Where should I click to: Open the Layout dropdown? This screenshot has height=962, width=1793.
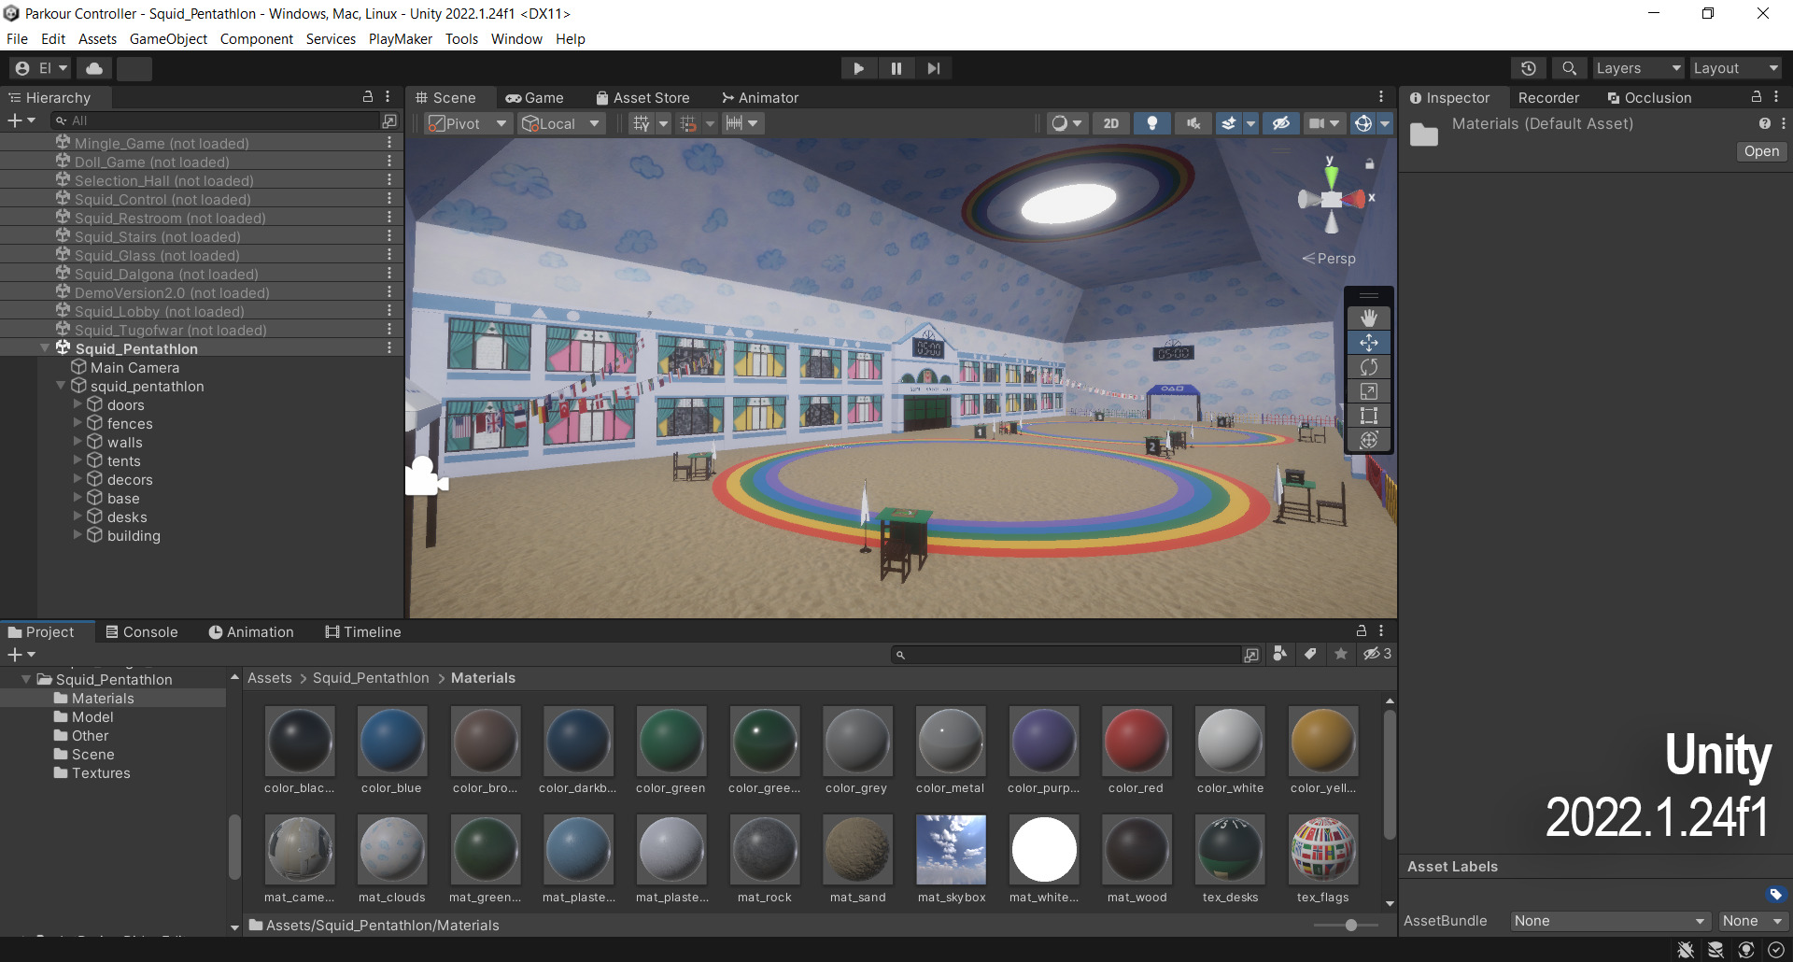(1736, 68)
